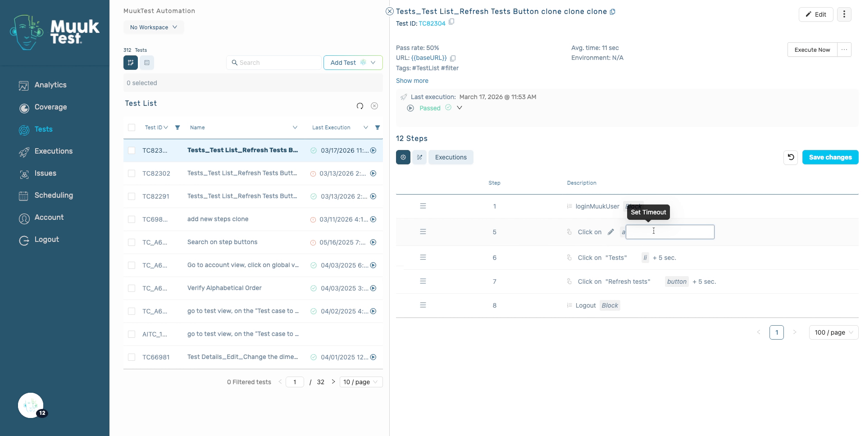The image size is (865, 436).
Task: Click Execute Now
Action: (812, 50)
